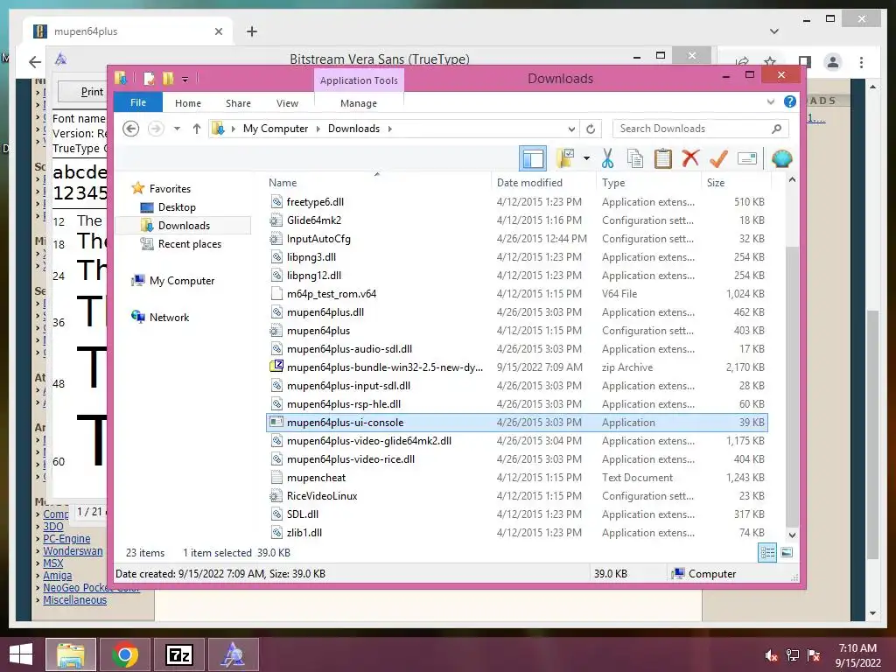Click the folder options toolbar icon

pos(566,158)
